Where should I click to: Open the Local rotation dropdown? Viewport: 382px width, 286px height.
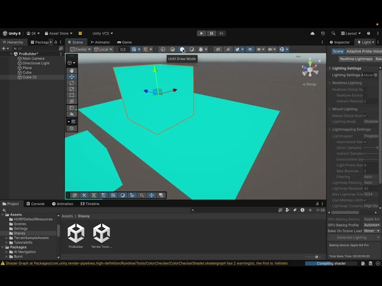pyautogui.click(x=103, y=49)
